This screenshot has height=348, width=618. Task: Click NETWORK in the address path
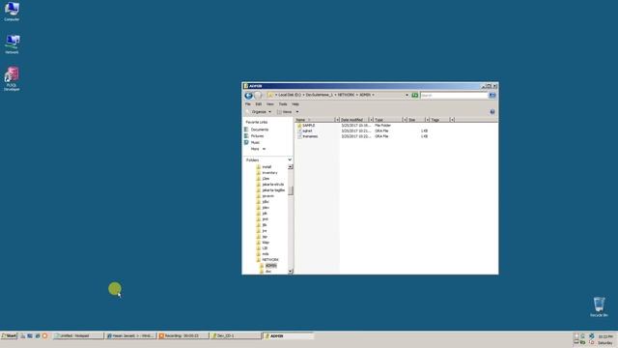point(346,95)
